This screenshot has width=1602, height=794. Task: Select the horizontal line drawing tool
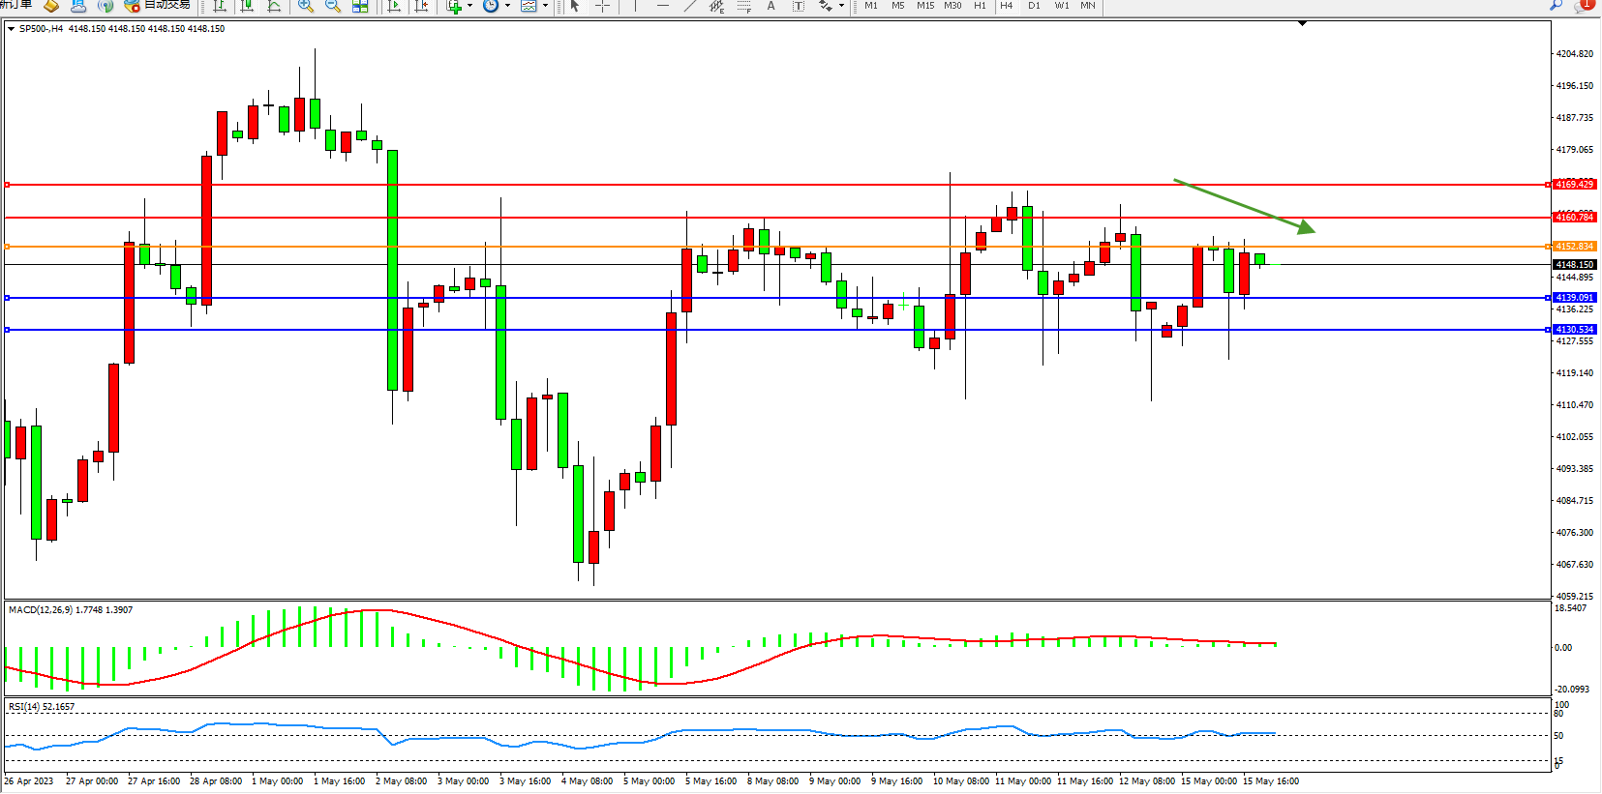663,6
